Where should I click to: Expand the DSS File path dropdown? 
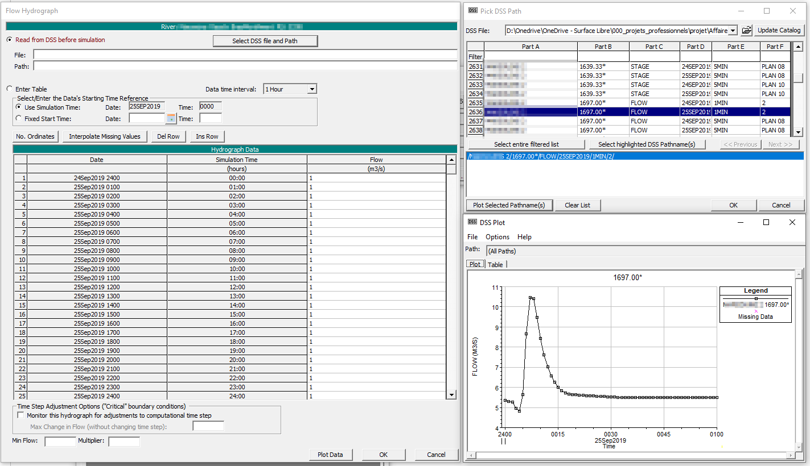pos(733,30)
